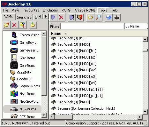Open the By Name filter dropdown
Image resolution: width=149 pixels, height=127 pixels.
click(136, 26)
